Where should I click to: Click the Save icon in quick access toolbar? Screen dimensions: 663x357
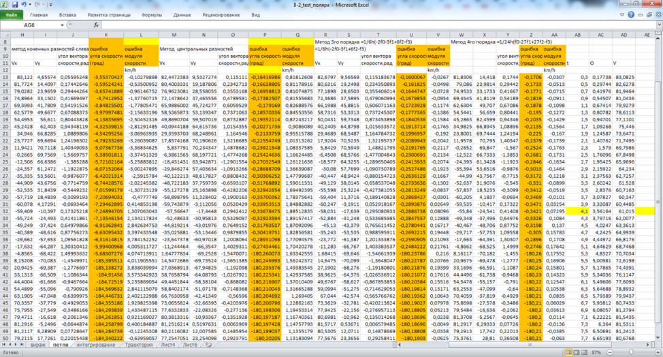15,4
